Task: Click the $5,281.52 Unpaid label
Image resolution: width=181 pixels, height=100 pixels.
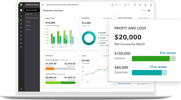Action: point(52,60)
